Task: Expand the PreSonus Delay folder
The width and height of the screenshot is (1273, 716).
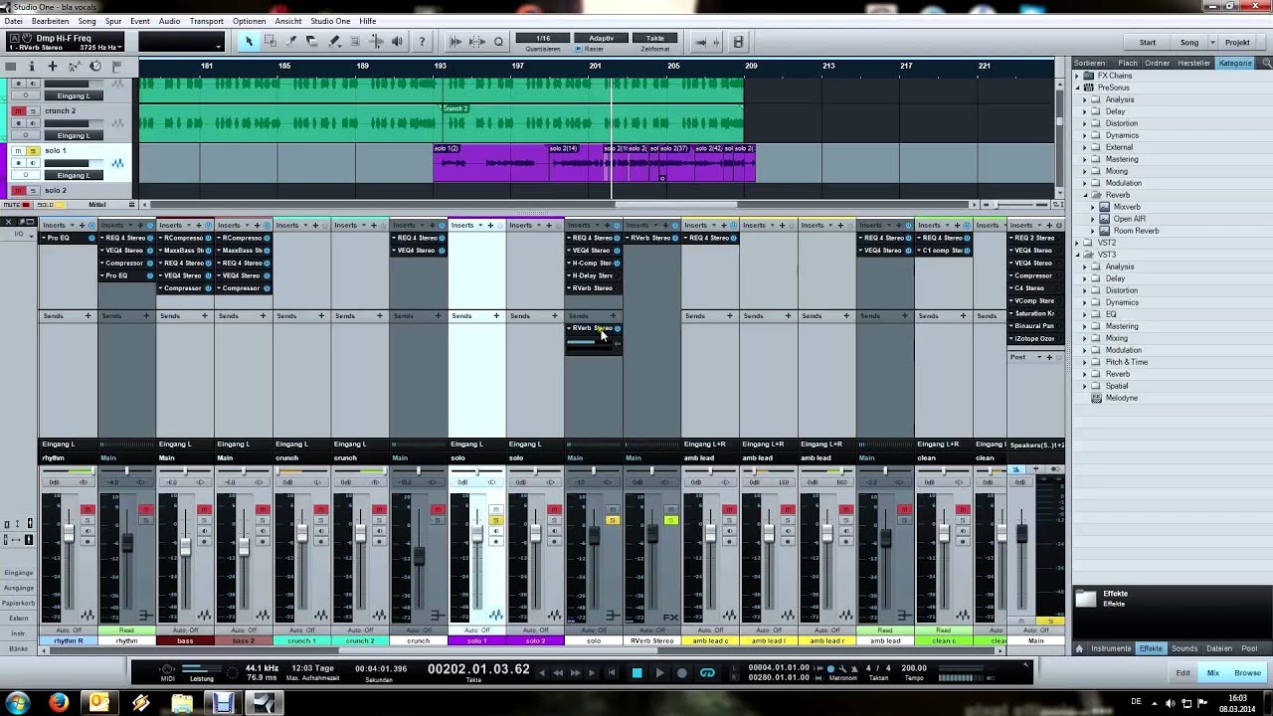Action: pyautogui.click(x=1086, y=111)
